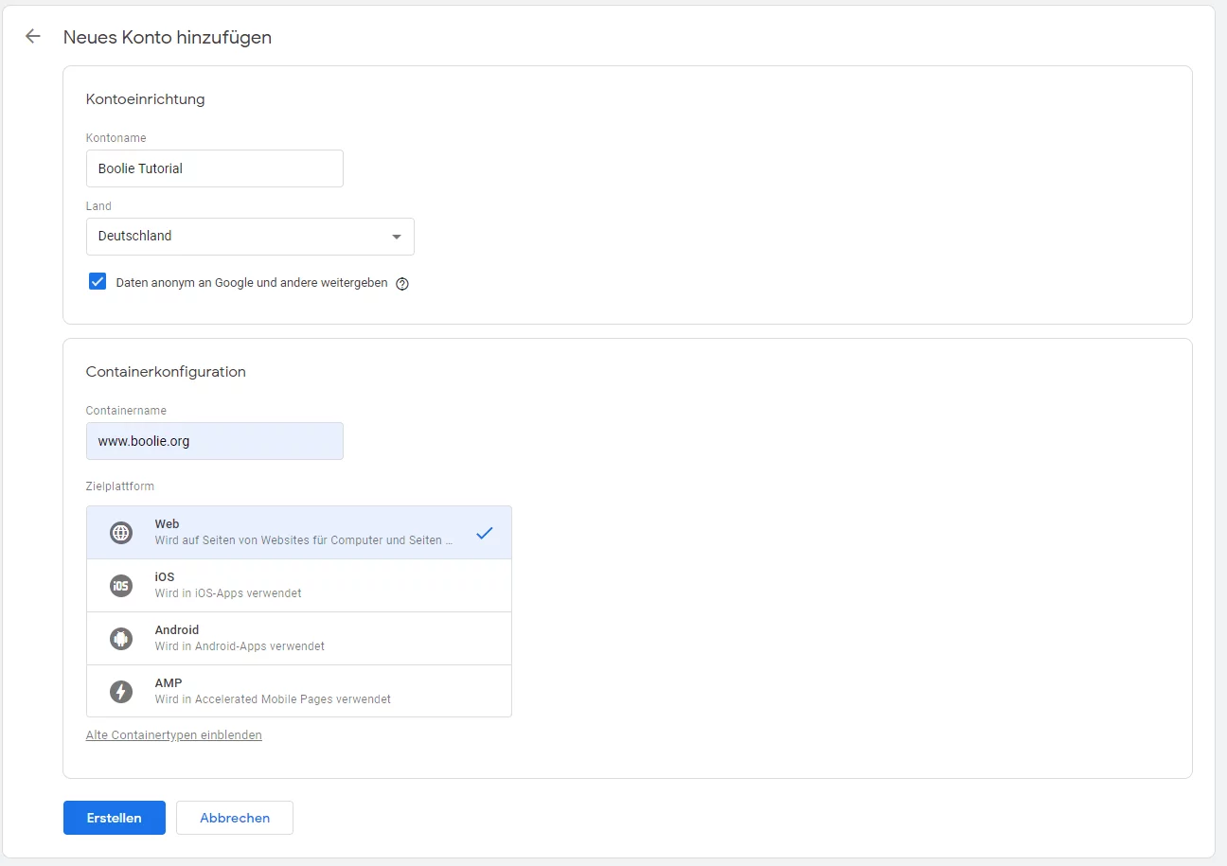Select Accelerated Mobile Pages description text

pos(273,699)
